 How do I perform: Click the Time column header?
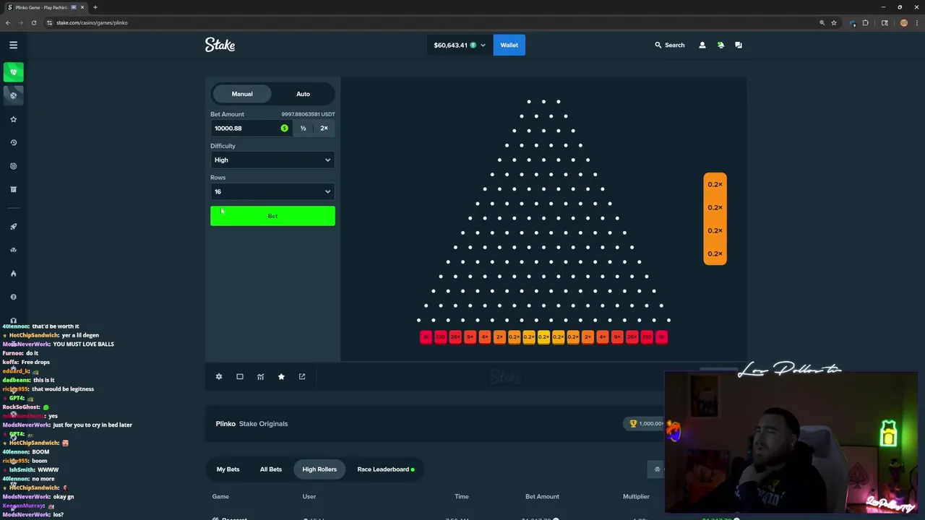point(462,496)
